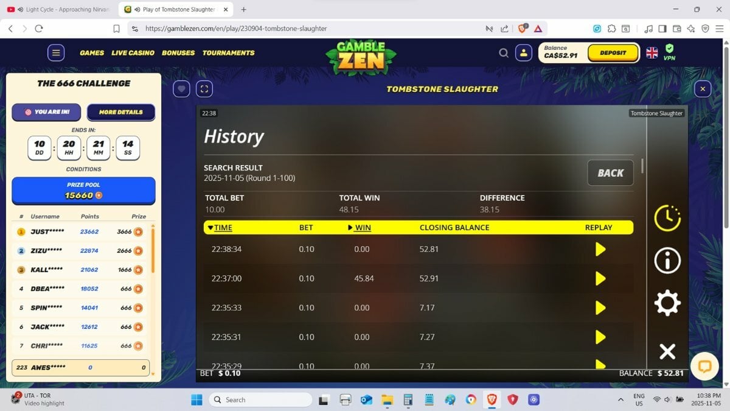Sort history by the TIME column

220,228
